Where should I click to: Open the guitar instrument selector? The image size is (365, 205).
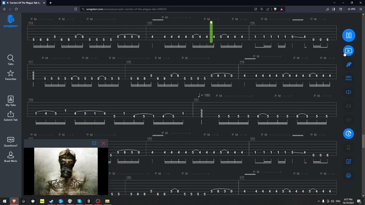[x=348, y=64]
